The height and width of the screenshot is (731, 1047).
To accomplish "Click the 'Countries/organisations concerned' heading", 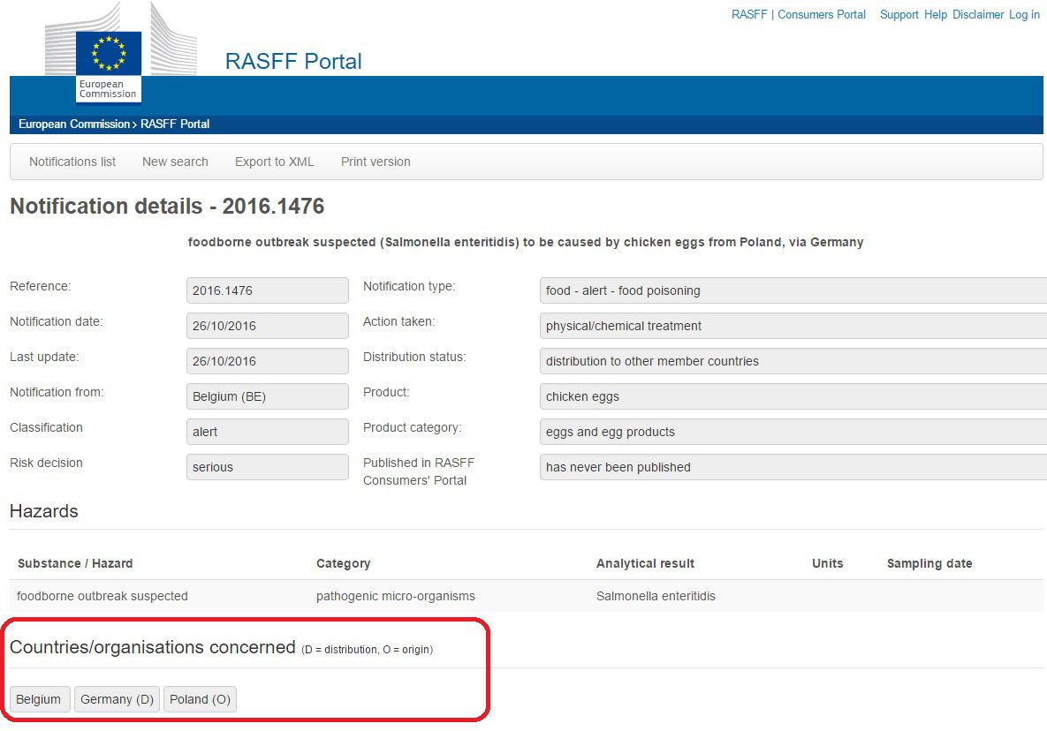I will coord(152,648).
